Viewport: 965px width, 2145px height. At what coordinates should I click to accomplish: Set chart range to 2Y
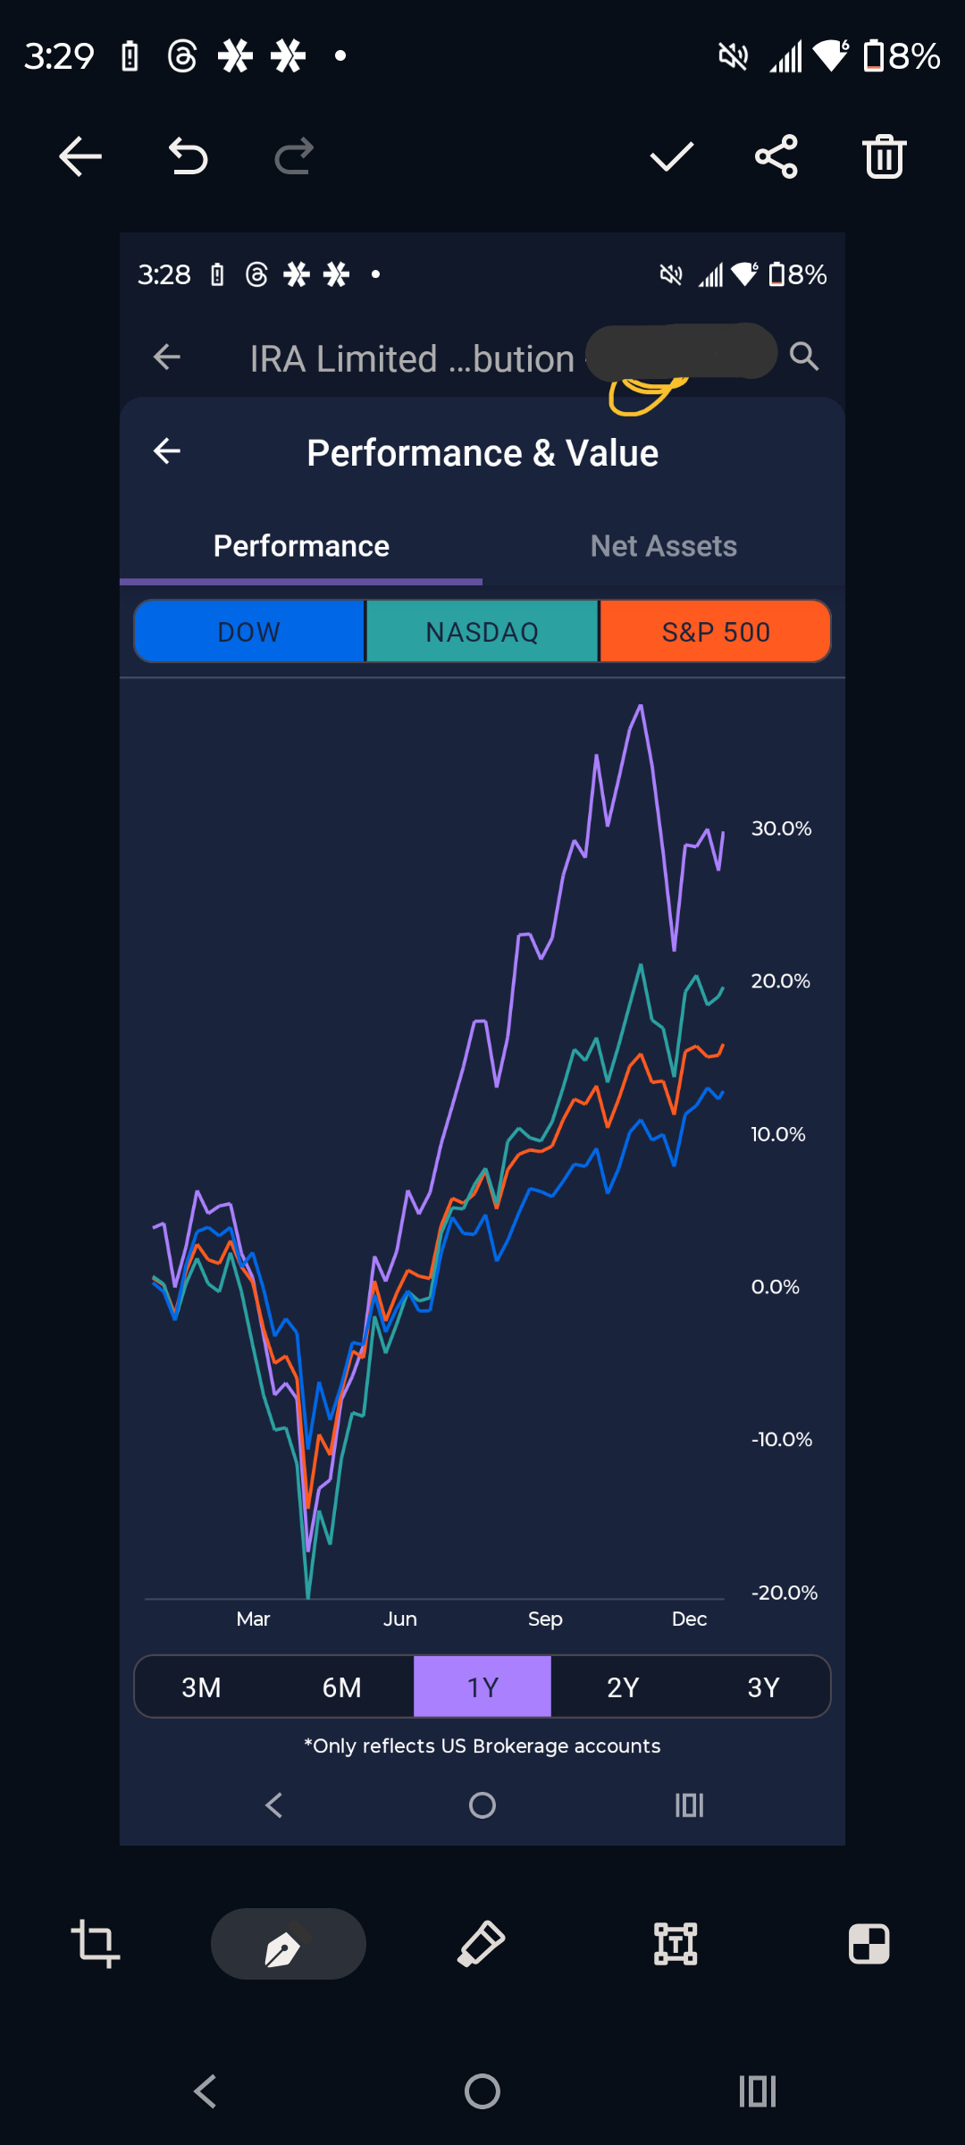(623, 1687)
